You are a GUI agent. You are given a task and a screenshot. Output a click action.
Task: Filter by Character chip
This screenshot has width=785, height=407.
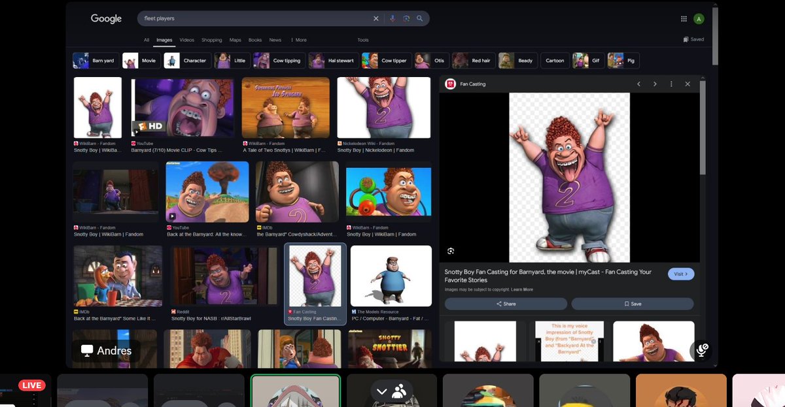tap(188, 61)
